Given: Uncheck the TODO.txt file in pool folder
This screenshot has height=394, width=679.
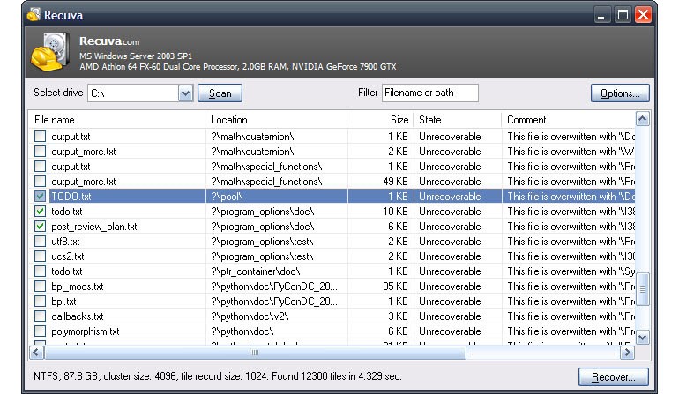Looking at the screenshot, I should [x=40, y=197].
